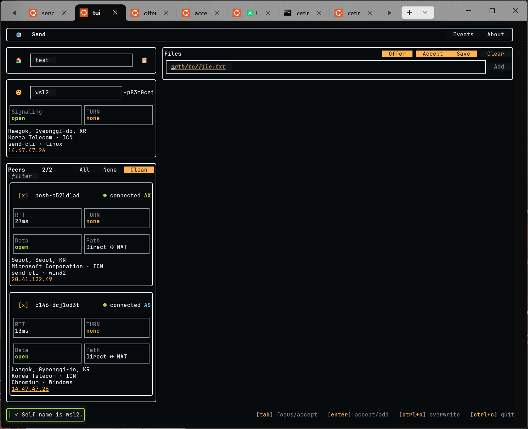Viewport: 528px width, 429px height.
Task: Open the Events view
Action: tap(463, 35)
